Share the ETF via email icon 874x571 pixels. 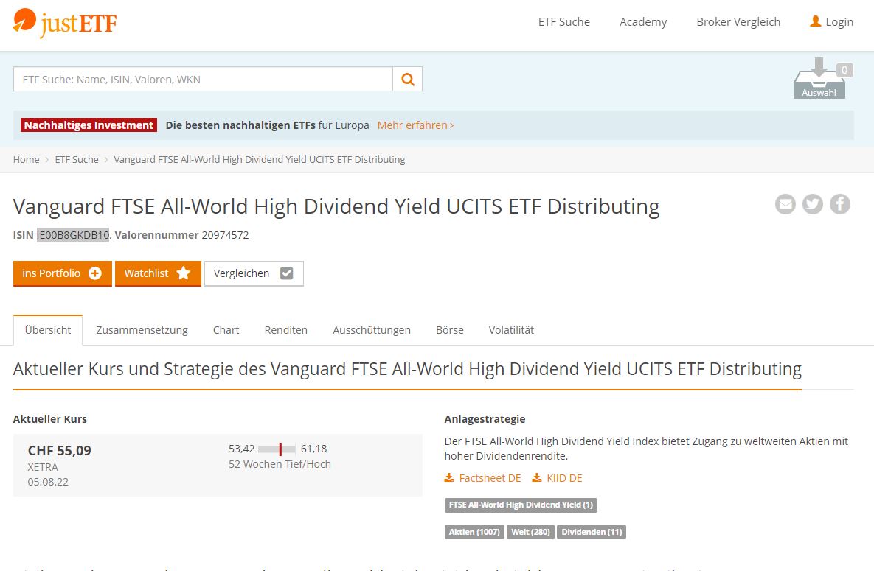pyautogui.click(x=785, y=204)
